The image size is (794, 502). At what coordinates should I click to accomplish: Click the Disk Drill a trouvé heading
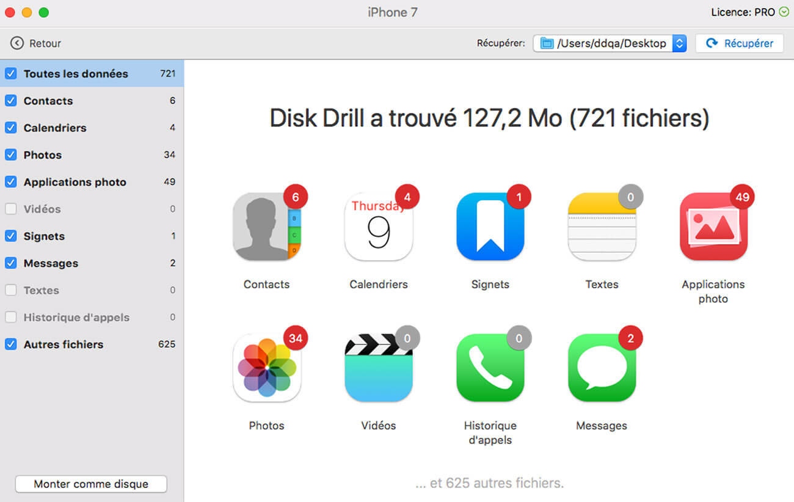click(489, 118)
